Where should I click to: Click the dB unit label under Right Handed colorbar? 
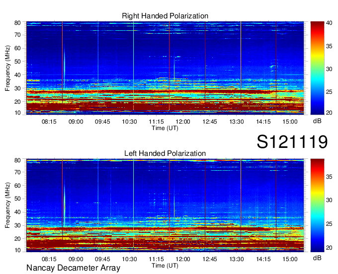click(x=317, y=121)
